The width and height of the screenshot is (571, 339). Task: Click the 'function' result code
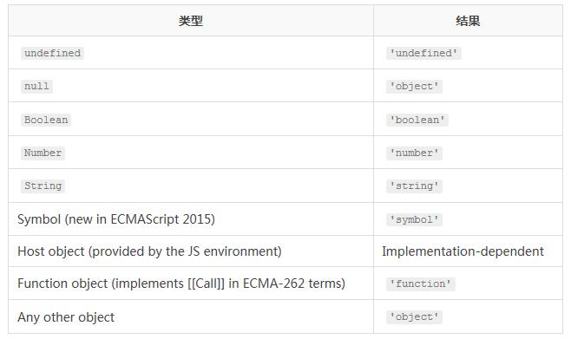tap(421, 284)
